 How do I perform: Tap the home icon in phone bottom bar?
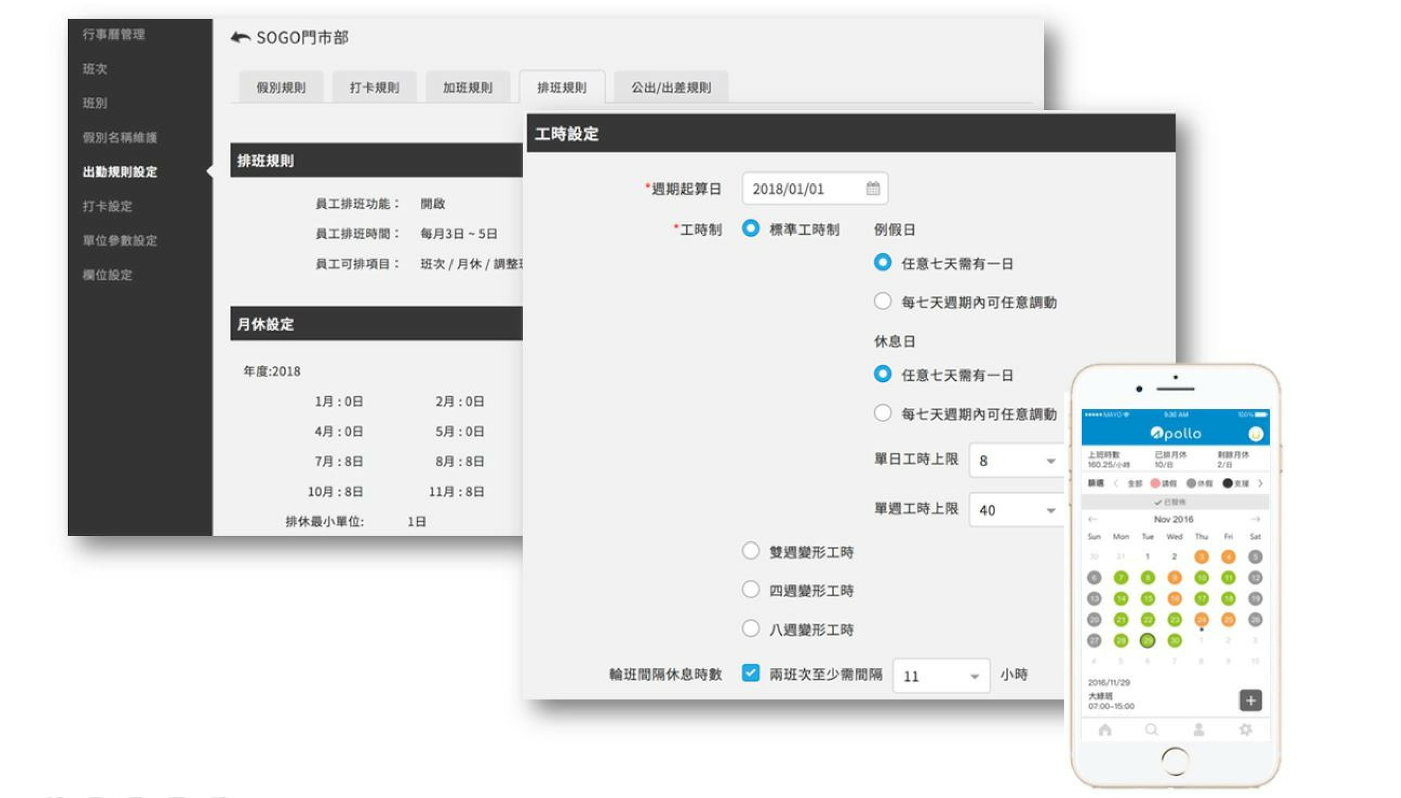tap(1105, 729)
